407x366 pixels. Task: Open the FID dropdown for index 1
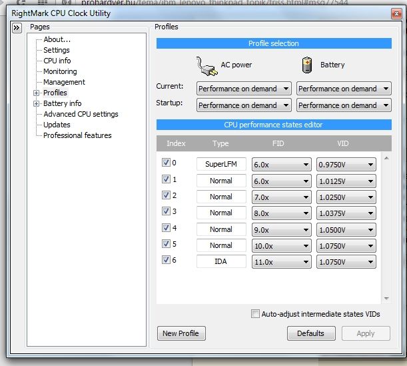281,181
